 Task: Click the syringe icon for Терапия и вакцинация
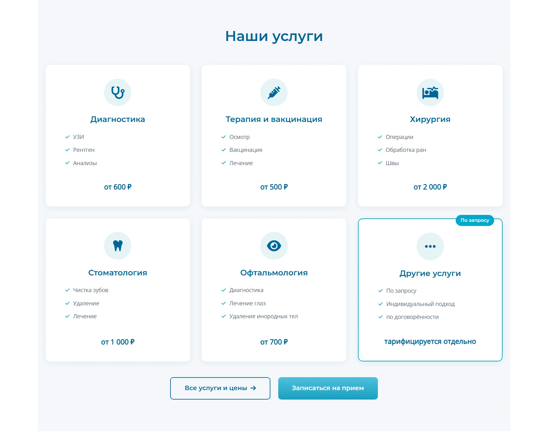click(274, 92)
